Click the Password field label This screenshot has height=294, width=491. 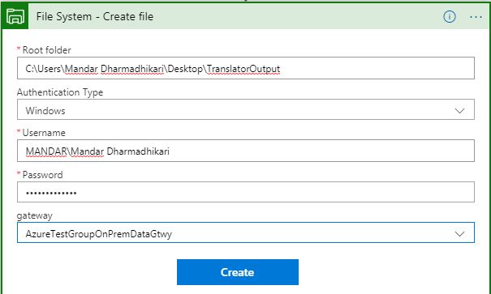coord(42,175)
